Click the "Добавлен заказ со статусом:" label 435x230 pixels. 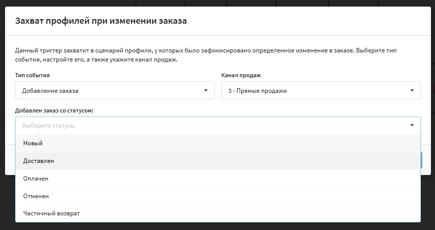pos(55,110)
